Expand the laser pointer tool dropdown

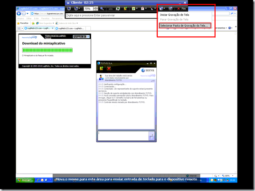(x=155, y=8)
